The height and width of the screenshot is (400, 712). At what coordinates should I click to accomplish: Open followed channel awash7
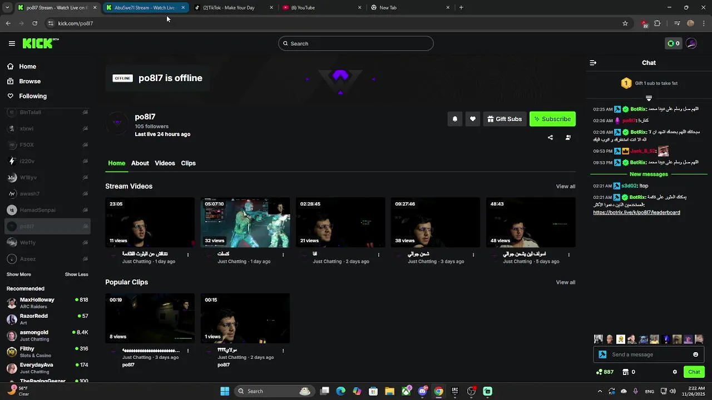[47, 194]
